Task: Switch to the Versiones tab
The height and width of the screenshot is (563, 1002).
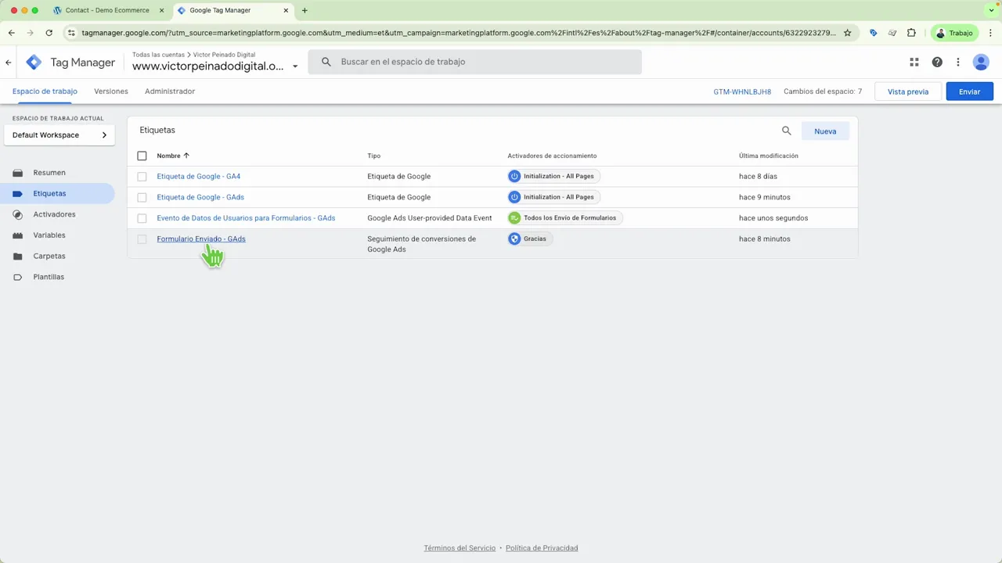Action: [110, 91]
